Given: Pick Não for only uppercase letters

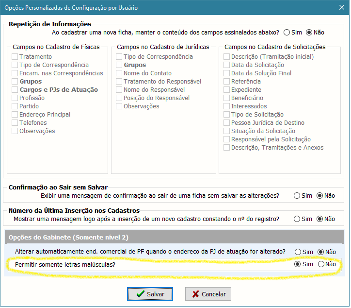Looking at the screenshot, I should point(320,265).
